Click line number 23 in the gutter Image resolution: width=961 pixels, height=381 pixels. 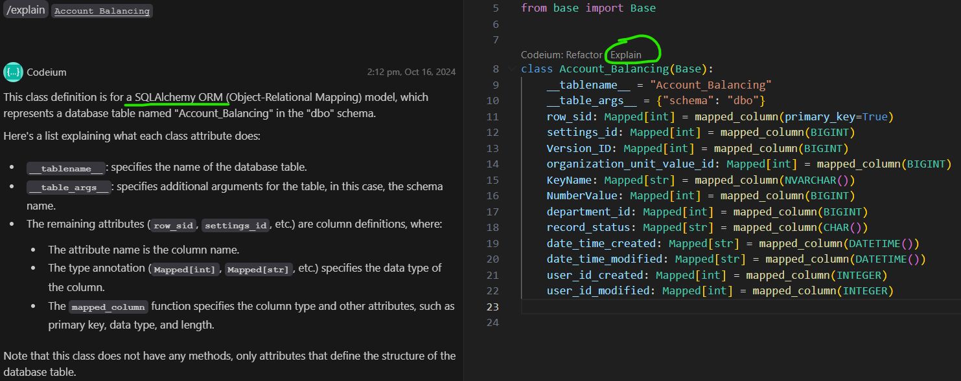[492, 306]
